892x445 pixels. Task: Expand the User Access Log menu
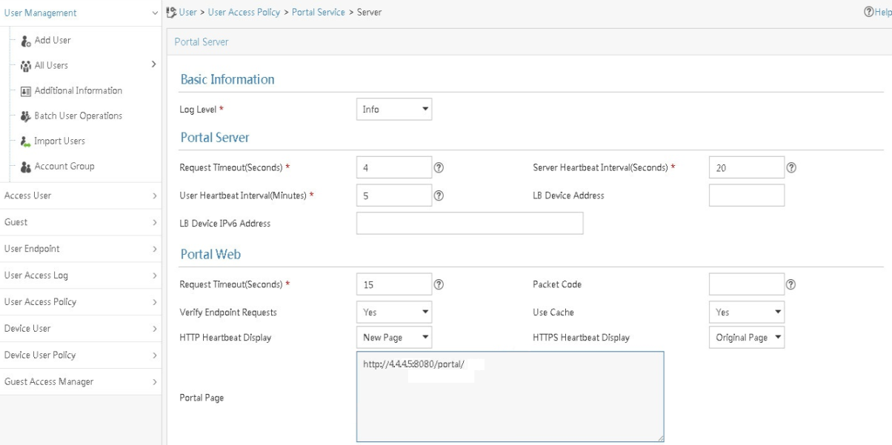[154, 275]
